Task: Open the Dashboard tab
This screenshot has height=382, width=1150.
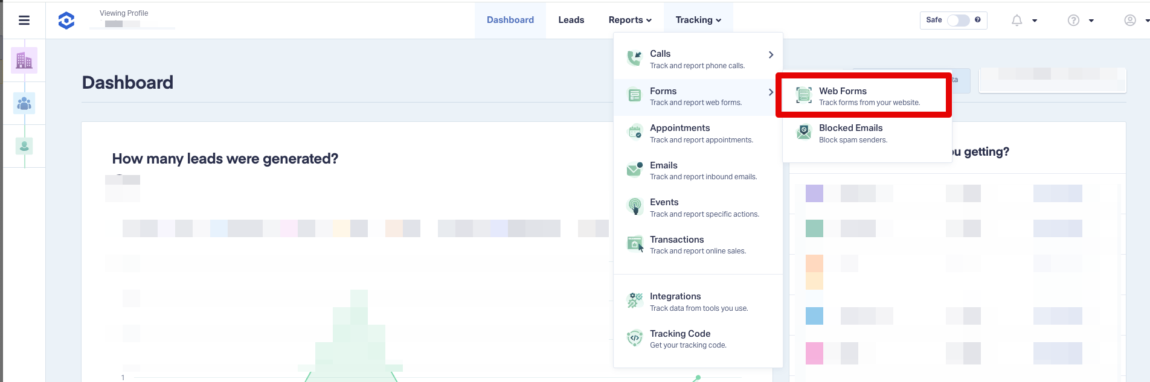Action: [x=510, y=20]
